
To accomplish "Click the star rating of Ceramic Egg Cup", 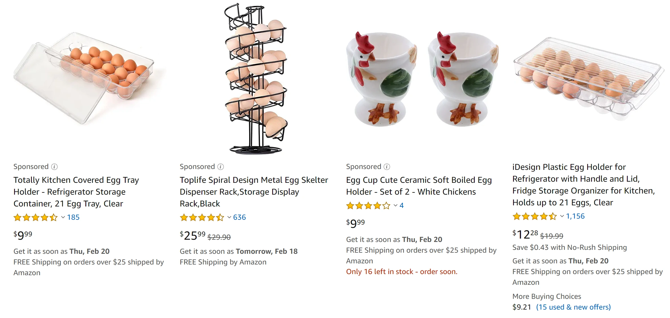I will (368, 206).
